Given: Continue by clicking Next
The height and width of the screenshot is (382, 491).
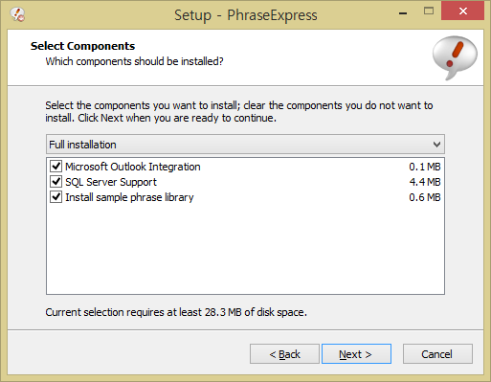Looking at the screenshot, I should click(356, 353).
